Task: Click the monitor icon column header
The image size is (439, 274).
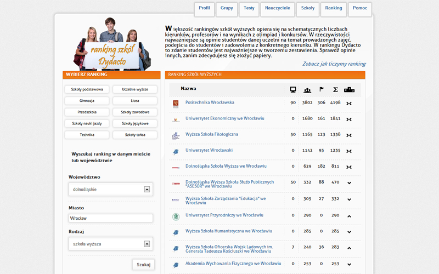Action: [x=293, y=89]
